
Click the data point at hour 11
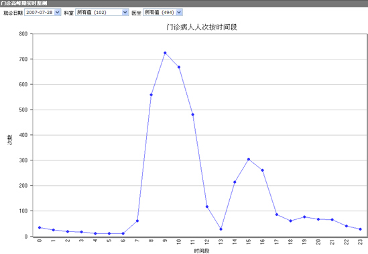pos(192,114)
